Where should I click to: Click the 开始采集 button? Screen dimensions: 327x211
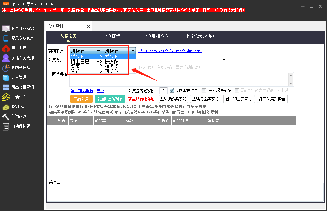tap(81, 99)
